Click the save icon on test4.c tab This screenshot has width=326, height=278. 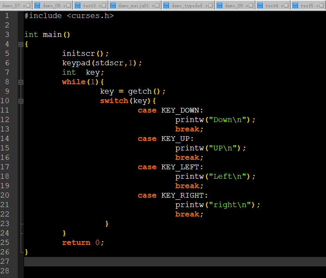(x=260, y=6)
